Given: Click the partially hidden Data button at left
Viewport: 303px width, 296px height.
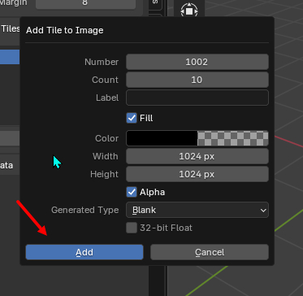Looking at the screenshot, I should pos(10,165).
